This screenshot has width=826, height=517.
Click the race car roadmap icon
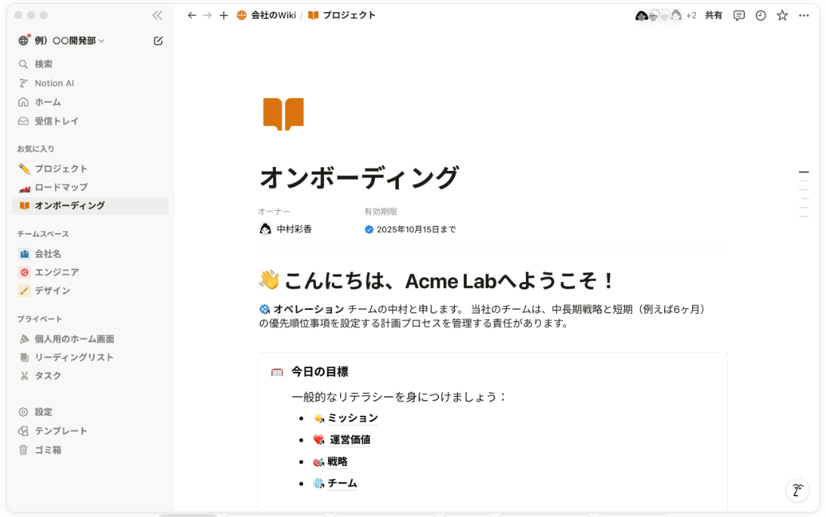click(24, 187)
